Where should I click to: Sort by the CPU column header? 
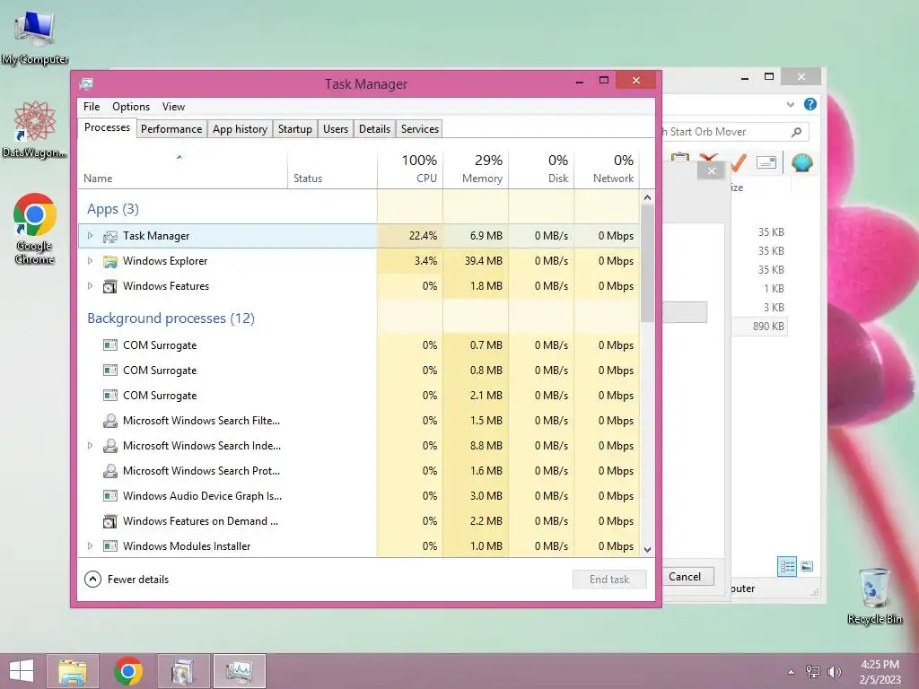(409, 169)
